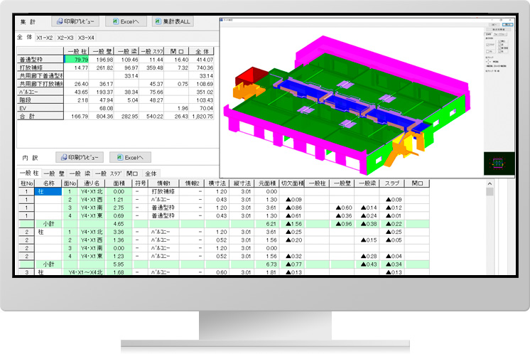This screenshot has height=354, width=530.
Task: Open the 一般壁 breakdown tab
Action: pos(54,173)
